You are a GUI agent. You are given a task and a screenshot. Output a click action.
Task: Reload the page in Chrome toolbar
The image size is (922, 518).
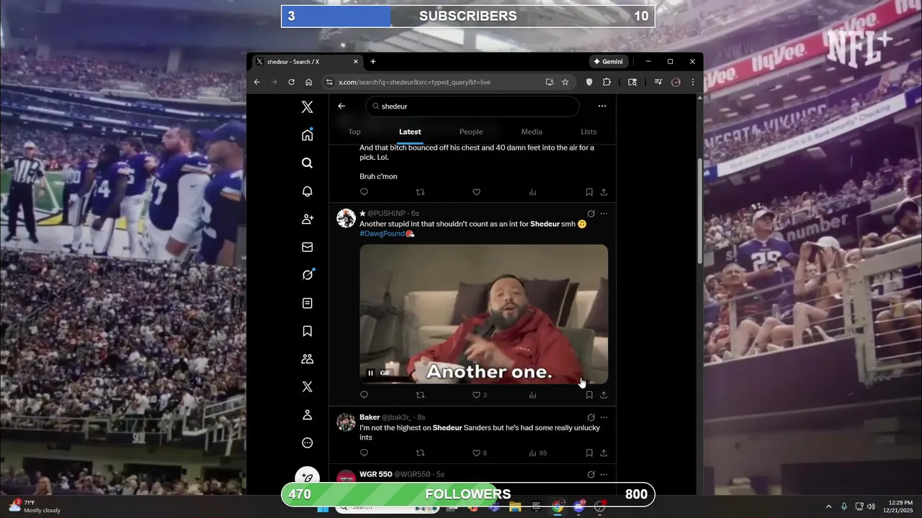[291, 82]
